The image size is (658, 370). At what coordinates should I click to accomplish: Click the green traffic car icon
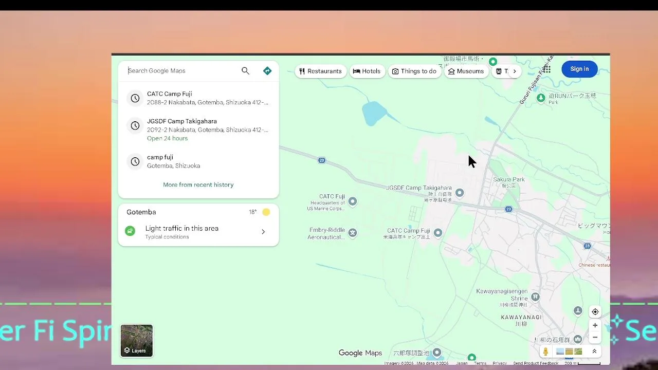click(x=130, y=231)
